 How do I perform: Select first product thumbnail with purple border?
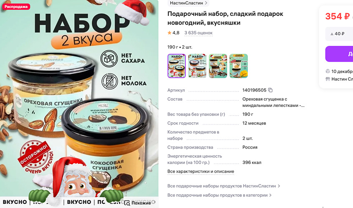(x=176, y=66)
